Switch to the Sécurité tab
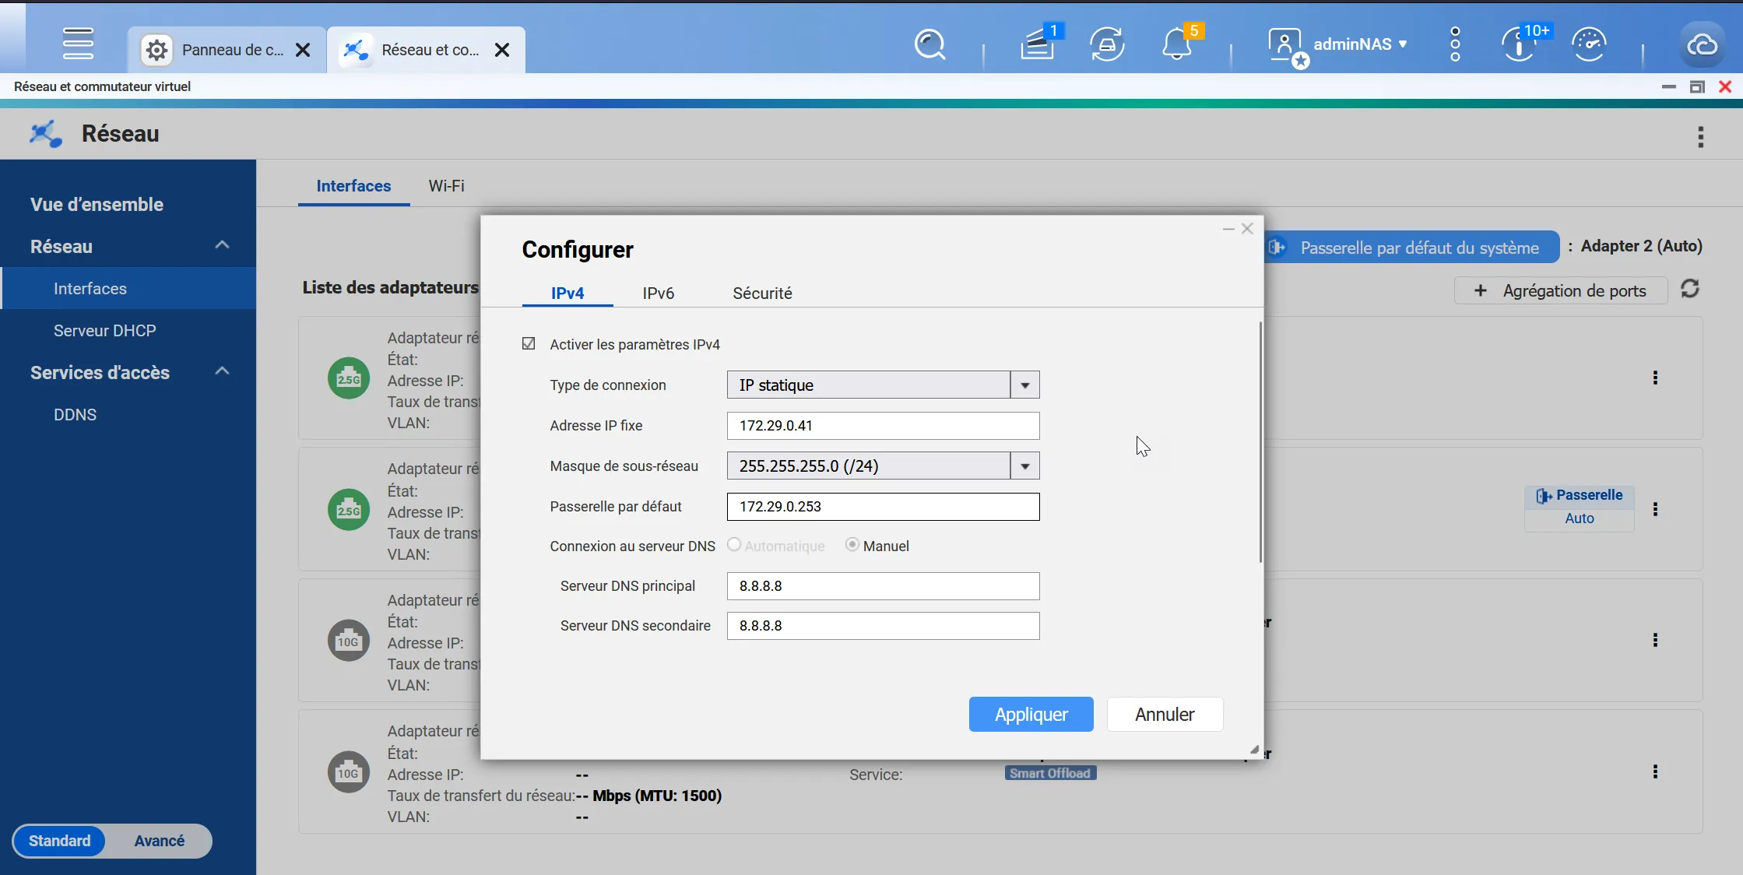The image size is (1743, 875). click(x=762, y=293)
